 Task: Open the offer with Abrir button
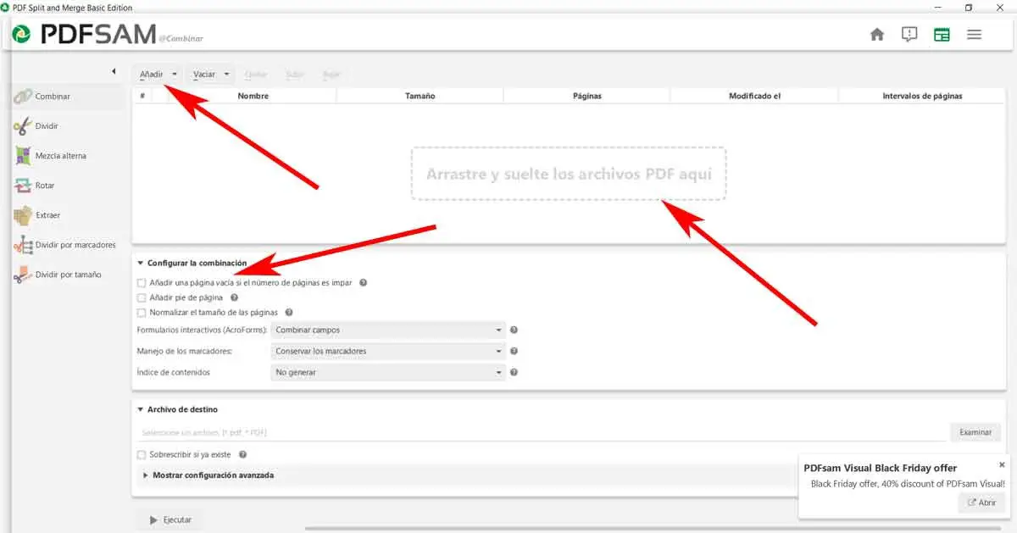[981, 502]
